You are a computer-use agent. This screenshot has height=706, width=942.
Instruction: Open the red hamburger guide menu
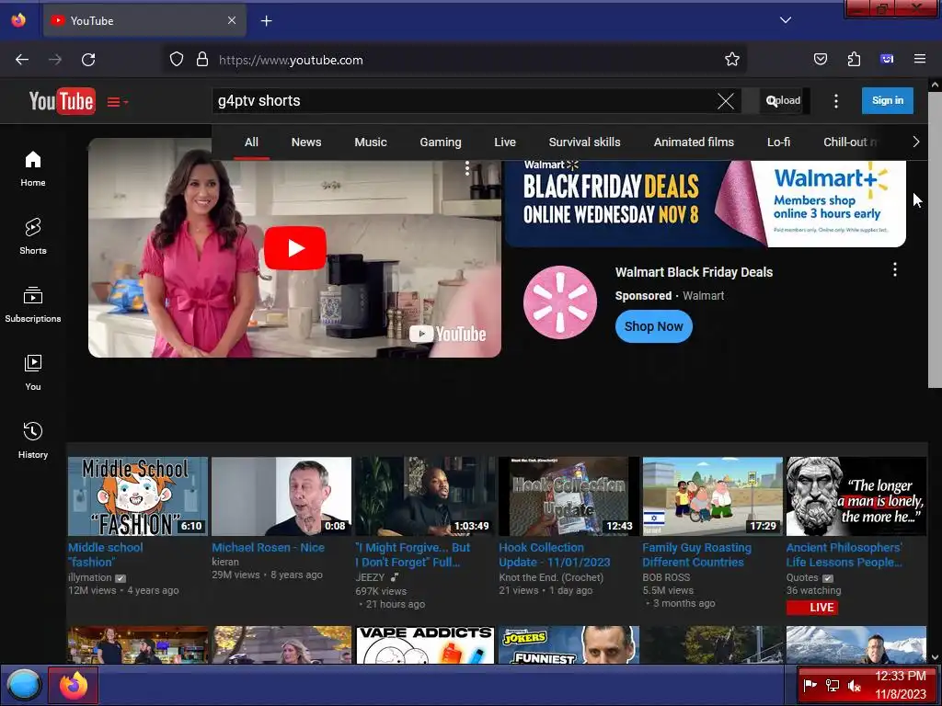point(117,102)
